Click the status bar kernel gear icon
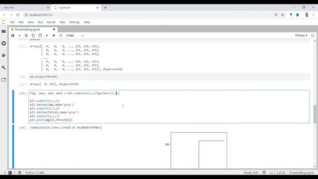The image size is (318, 179). point(20,173)
